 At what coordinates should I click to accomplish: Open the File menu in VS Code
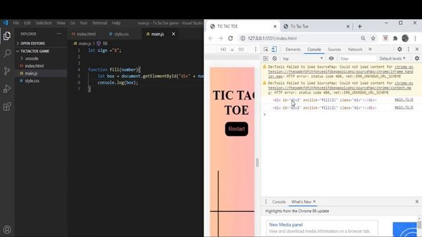[x=16, y=23]
